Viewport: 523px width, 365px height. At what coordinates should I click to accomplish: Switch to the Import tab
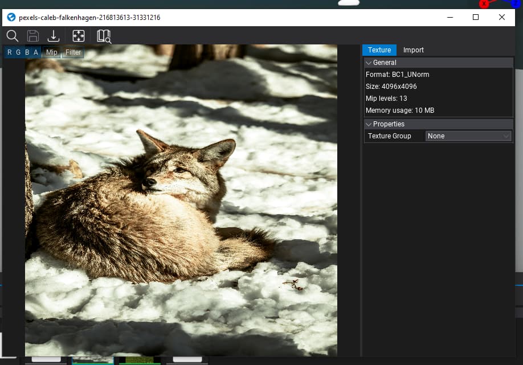point(413,50)
